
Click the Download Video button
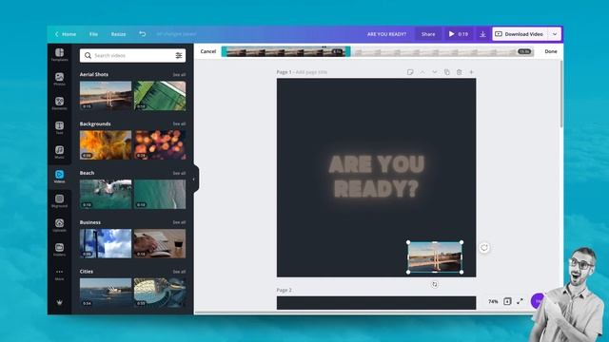coord(520,34)
